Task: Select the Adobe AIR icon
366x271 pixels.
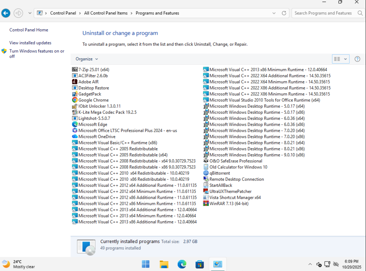Action: pyautogui.click(x=75, y=82)
